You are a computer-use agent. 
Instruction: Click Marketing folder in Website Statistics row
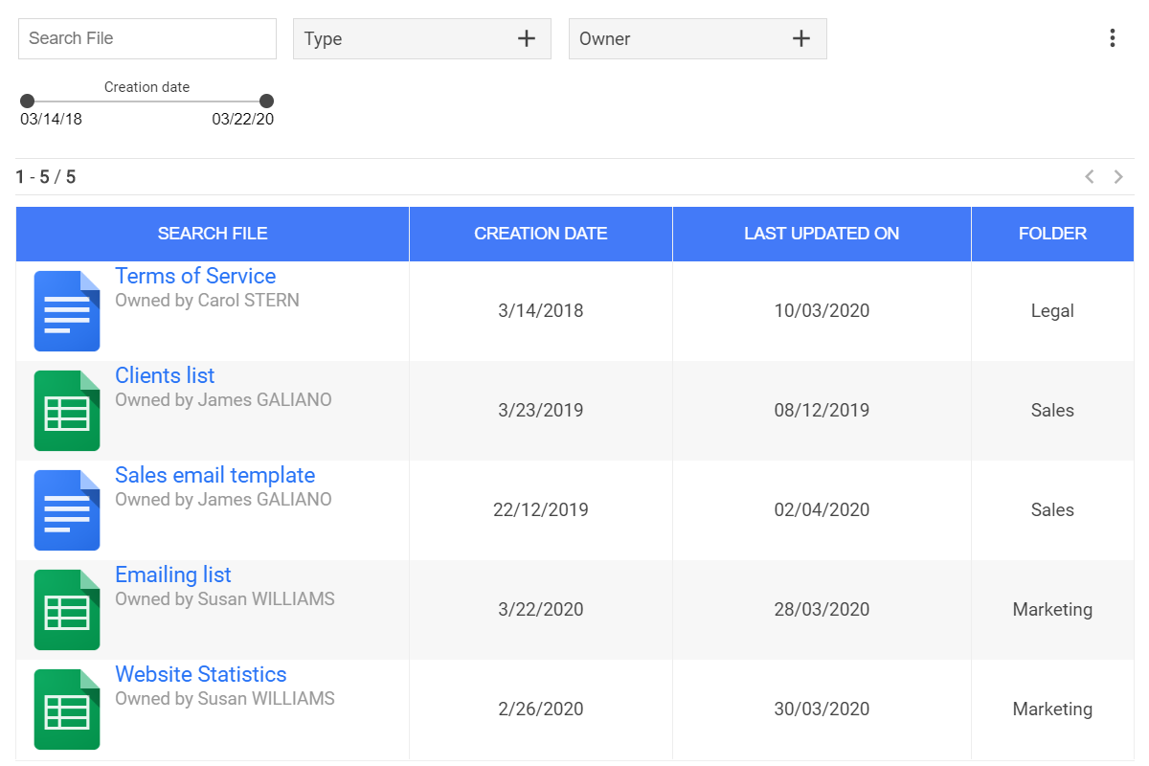click(x=1052, y=710)
